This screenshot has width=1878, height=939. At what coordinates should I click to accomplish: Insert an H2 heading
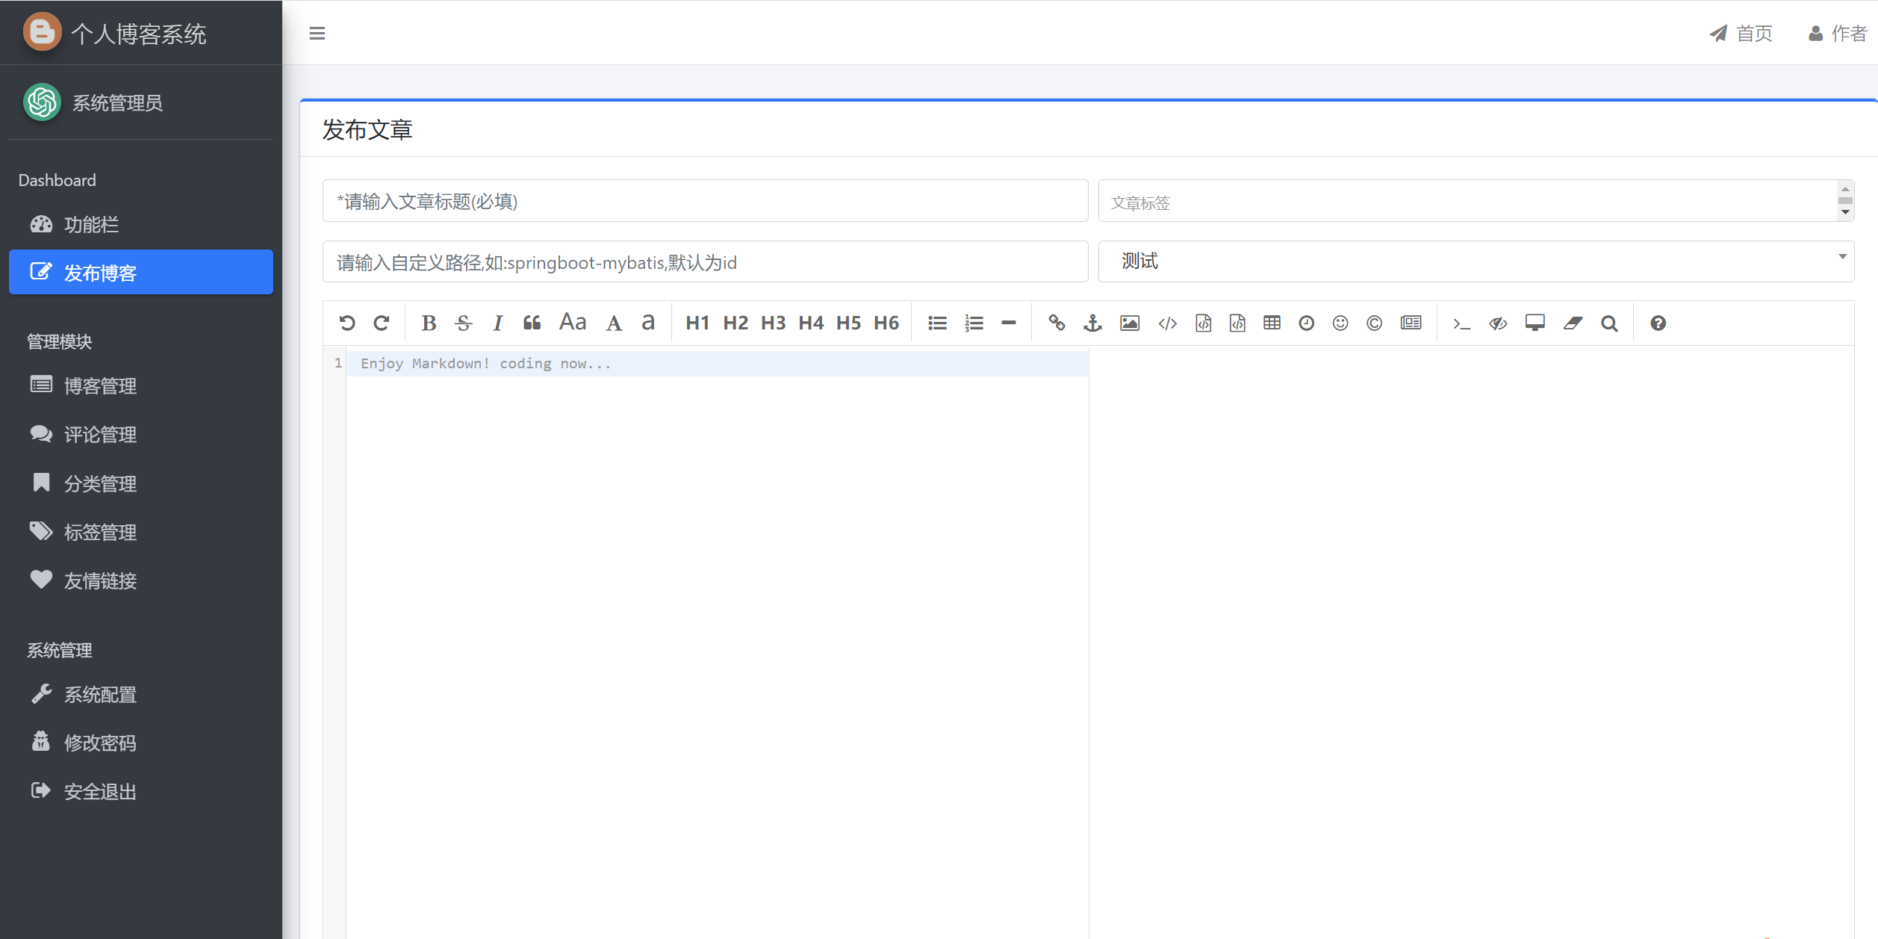click(x=736, y=323)
